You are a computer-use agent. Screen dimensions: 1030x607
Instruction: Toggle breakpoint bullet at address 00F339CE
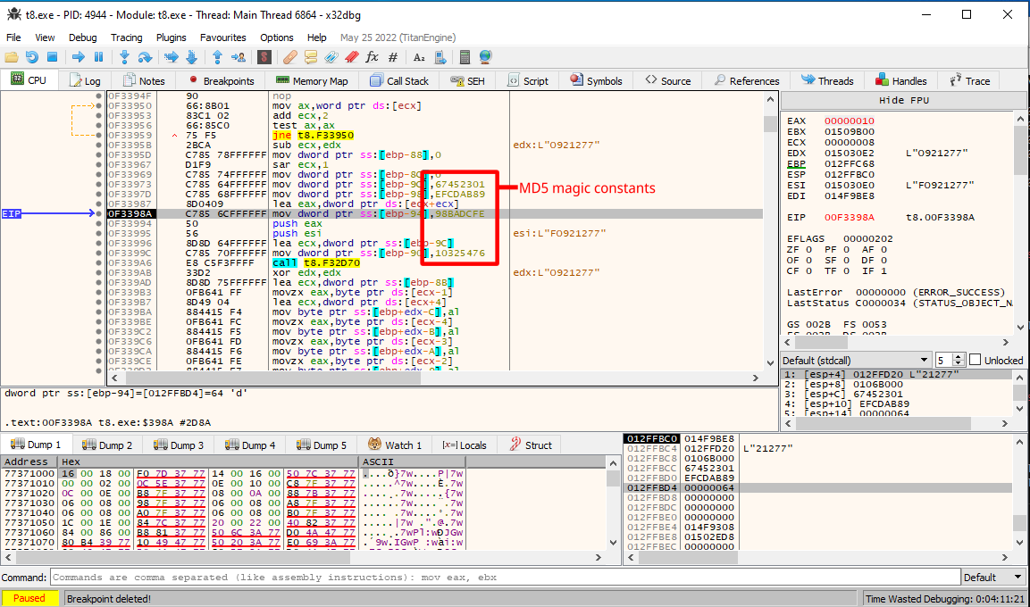click(x=98, y=361)
